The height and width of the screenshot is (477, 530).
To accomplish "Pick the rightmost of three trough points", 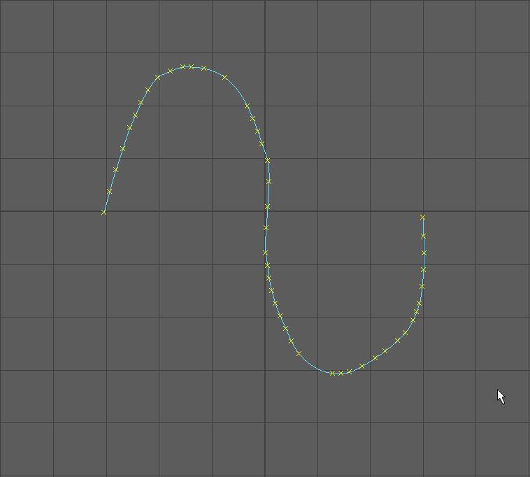I will tap(349, 371).
